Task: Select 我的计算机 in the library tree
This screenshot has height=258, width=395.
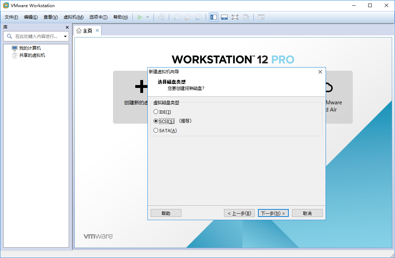Action: pos(30,48)
